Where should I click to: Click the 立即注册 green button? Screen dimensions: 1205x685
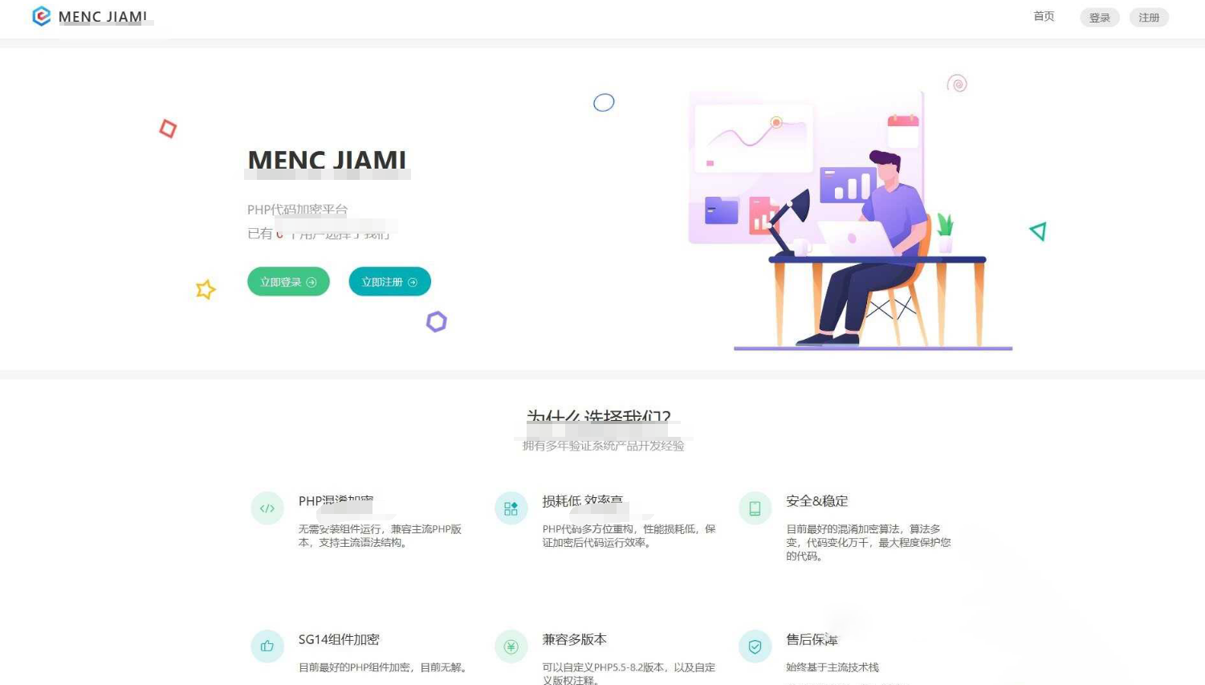click(389, 281)
